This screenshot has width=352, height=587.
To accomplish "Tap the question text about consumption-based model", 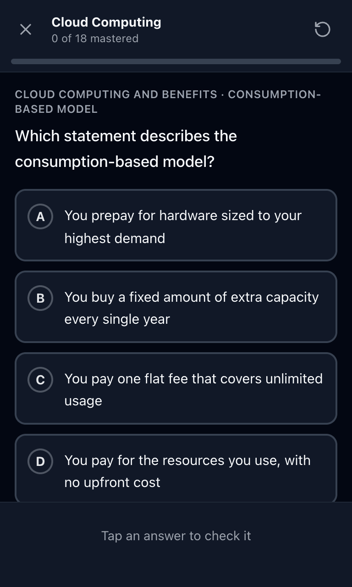I will [x=126, y=149].
